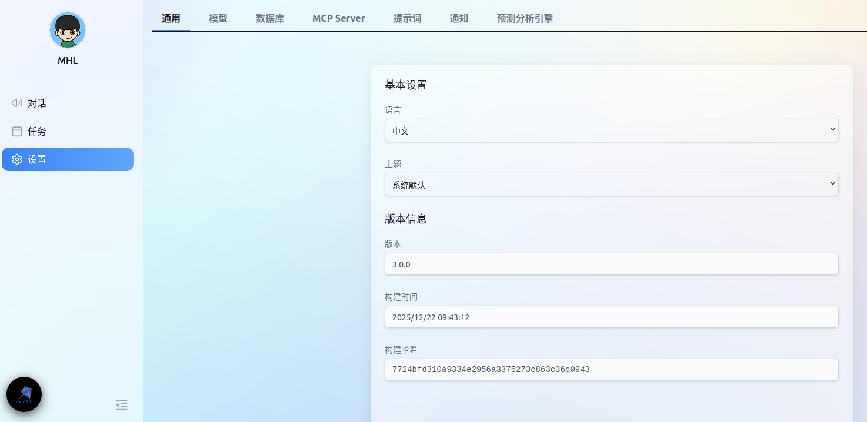Click the 版本 field showing 3.0.0
The image size is (867, 422).
click(611, 264)
